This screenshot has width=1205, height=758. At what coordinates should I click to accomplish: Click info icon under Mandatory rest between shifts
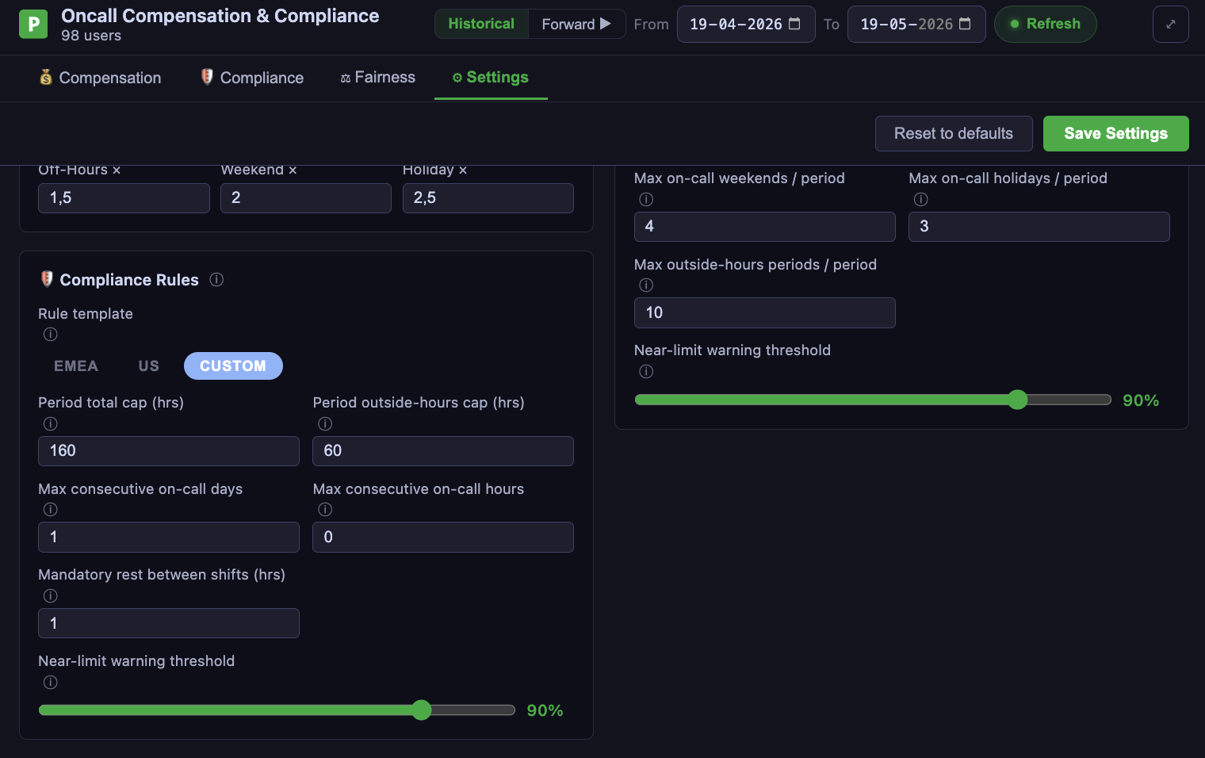tap(51, 595)
